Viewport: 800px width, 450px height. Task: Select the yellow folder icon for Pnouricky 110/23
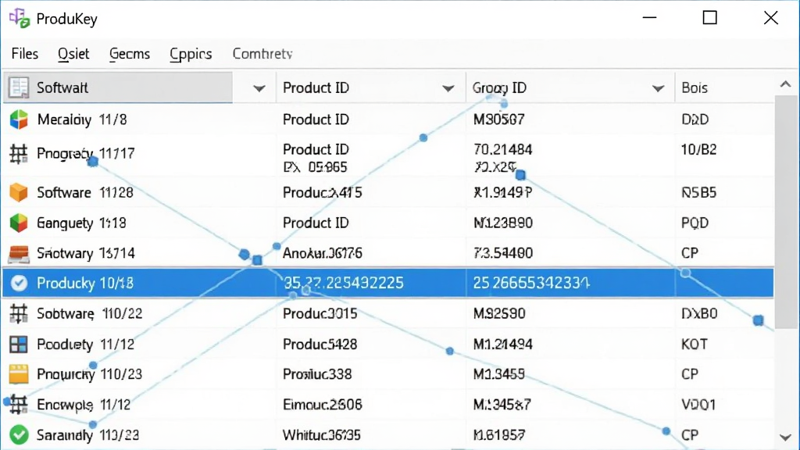[19, 374]
